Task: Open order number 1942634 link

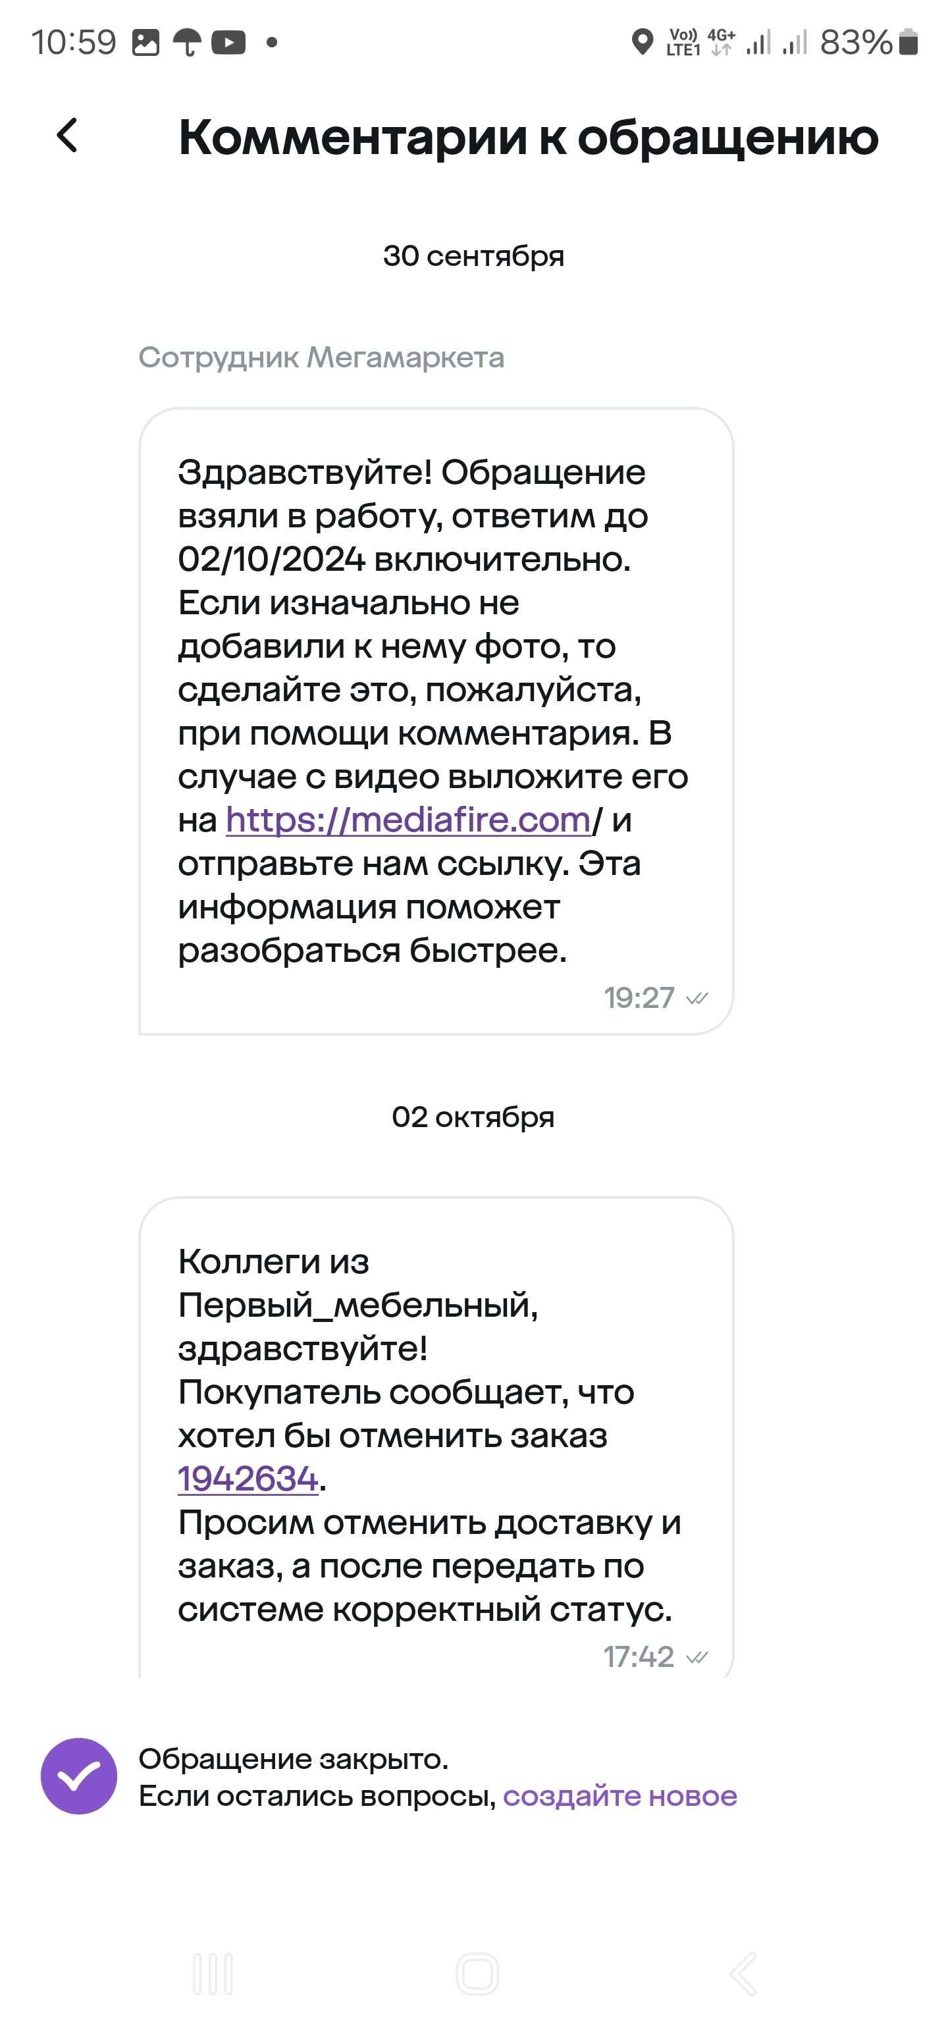Action: pyautogui.click(x=248, y=1479)
